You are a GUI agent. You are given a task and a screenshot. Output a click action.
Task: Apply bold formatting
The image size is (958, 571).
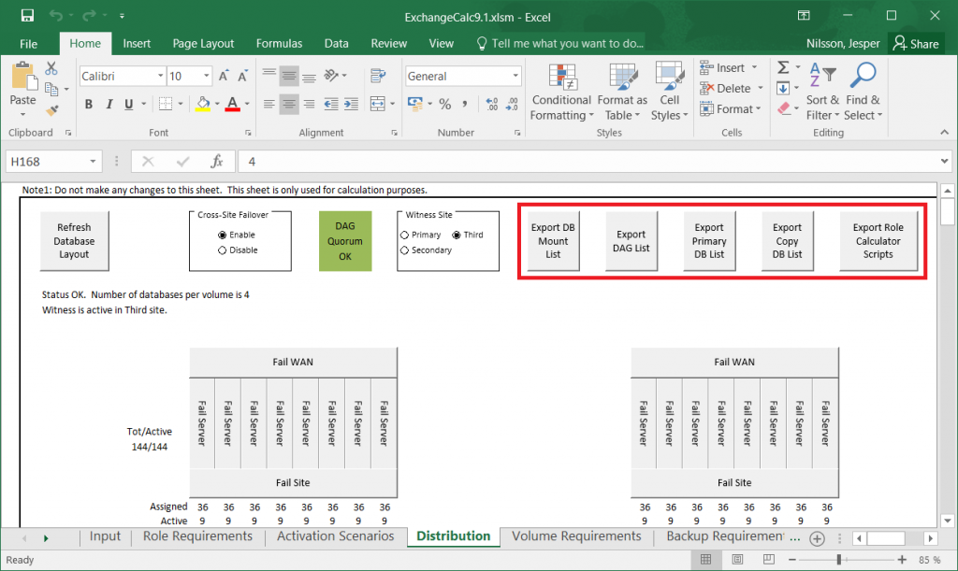[89, 104]
